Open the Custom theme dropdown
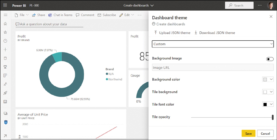The image size is (277, 140). (x=213, y=44)
